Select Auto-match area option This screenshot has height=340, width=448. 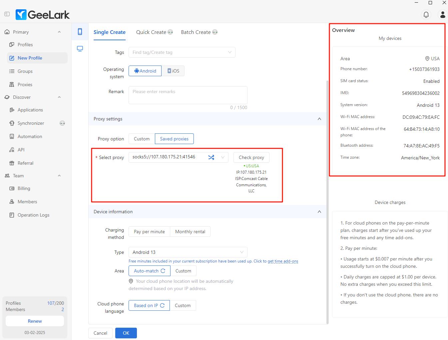pos(150,271)
